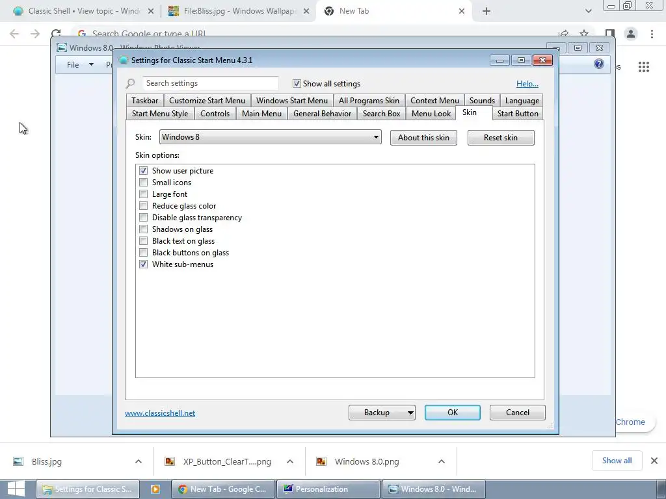The height and width of the screenshot is (499, 666).
Task: Open the Google apps grid icon
Action: coord(643,67)
